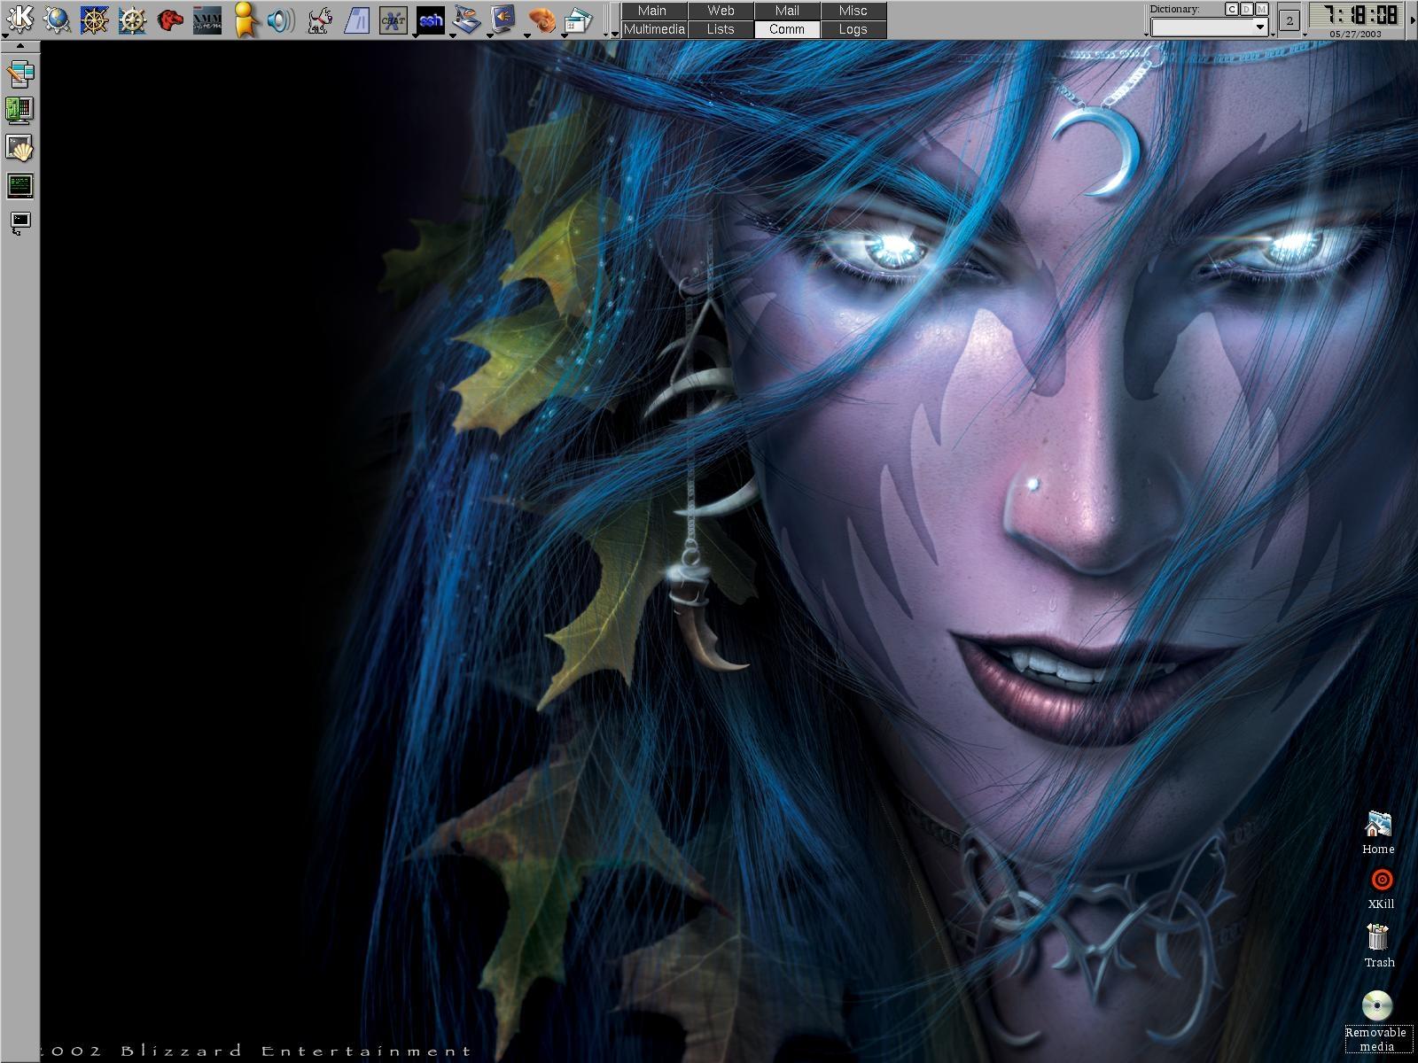1418x1063 pixels.
Task: Open the KDE K menu
Action: point(19,19)
